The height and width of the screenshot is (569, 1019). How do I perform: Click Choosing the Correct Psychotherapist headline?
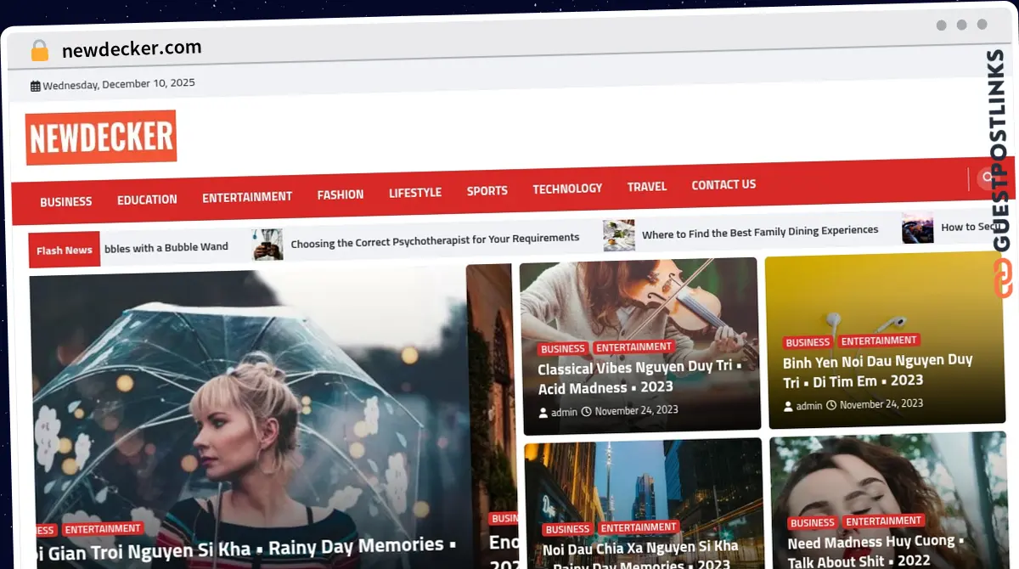[435, 239]
